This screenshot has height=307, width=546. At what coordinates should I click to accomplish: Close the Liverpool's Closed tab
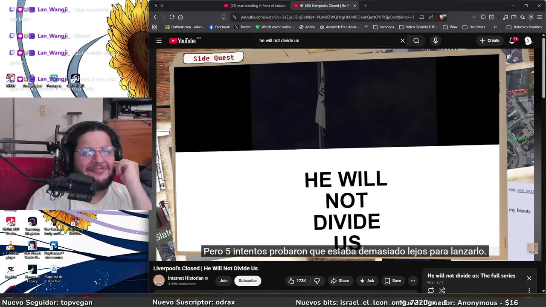354,6
